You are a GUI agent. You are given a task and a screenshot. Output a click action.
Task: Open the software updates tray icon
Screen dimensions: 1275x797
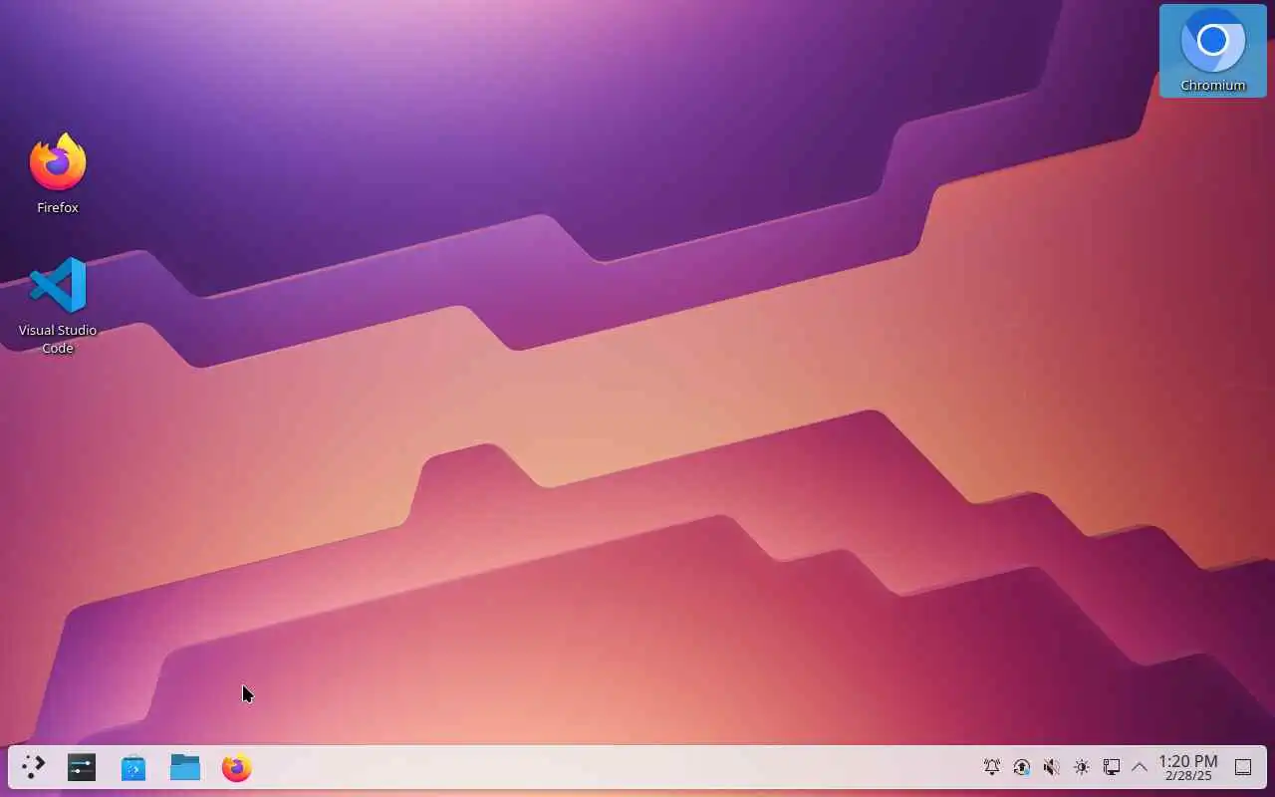[1022, 767]
